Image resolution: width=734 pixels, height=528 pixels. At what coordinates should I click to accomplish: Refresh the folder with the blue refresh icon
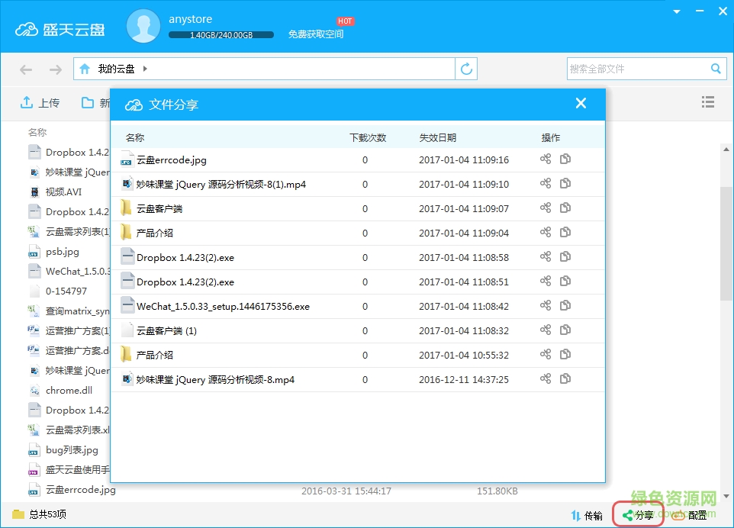coord(466,68)
